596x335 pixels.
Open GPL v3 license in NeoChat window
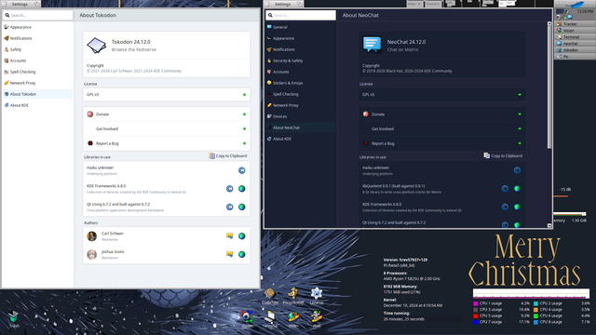442,95
